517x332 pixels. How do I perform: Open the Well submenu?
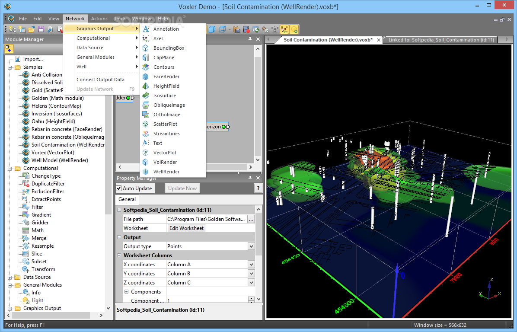pyautogui.click(x=102, y=67)
